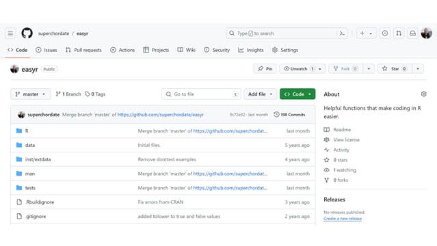View the 0 stars link

click(336, 160)
